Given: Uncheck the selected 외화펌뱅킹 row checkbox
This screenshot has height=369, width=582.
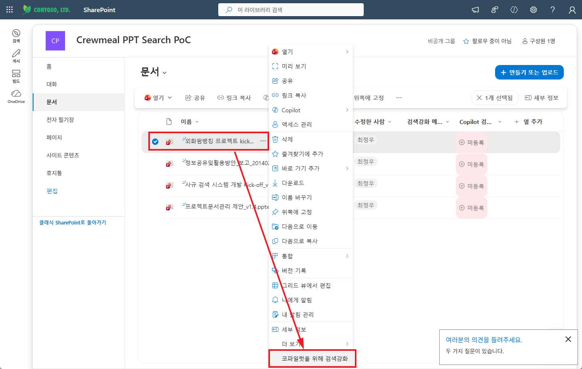Looking at the screenshot, I should coord(155,142).
